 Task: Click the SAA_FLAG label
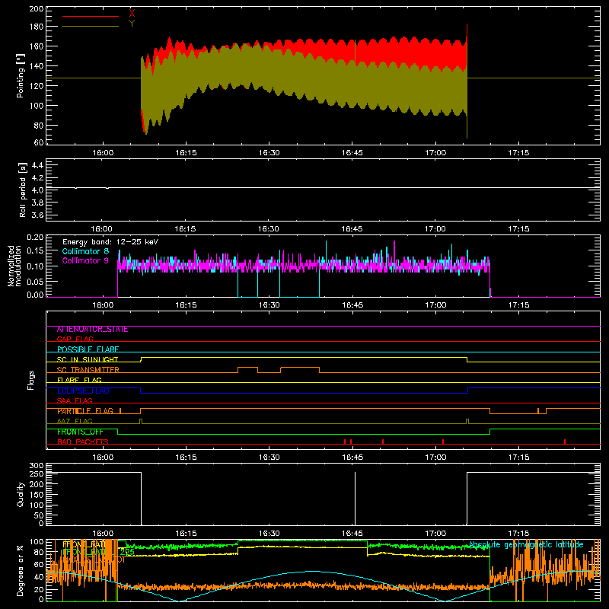pyautogui.click(x=75, y=400)
